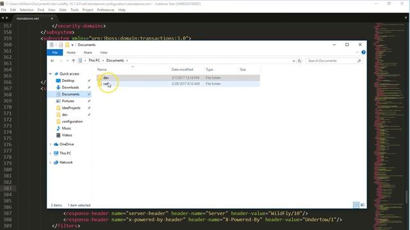Open Sublime Text Find menu
This screenshot has height=230, width=410.
pyautogui.click(x=41, y=10)
